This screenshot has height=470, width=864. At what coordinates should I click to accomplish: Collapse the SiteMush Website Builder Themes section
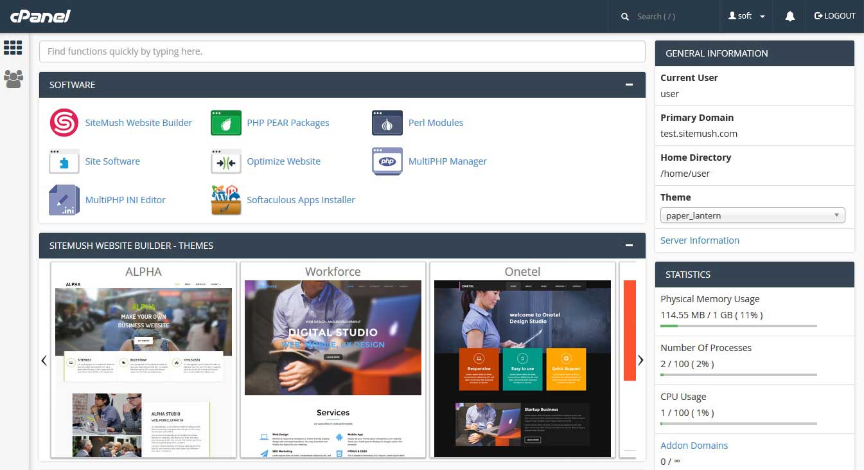point(630,246)
